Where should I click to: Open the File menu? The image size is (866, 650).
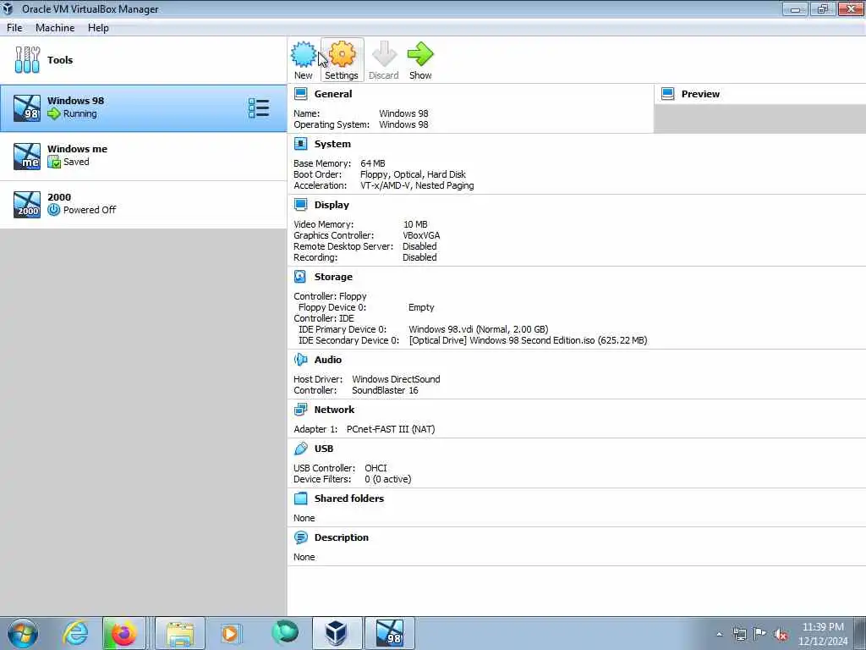click(x=14, y=28)
